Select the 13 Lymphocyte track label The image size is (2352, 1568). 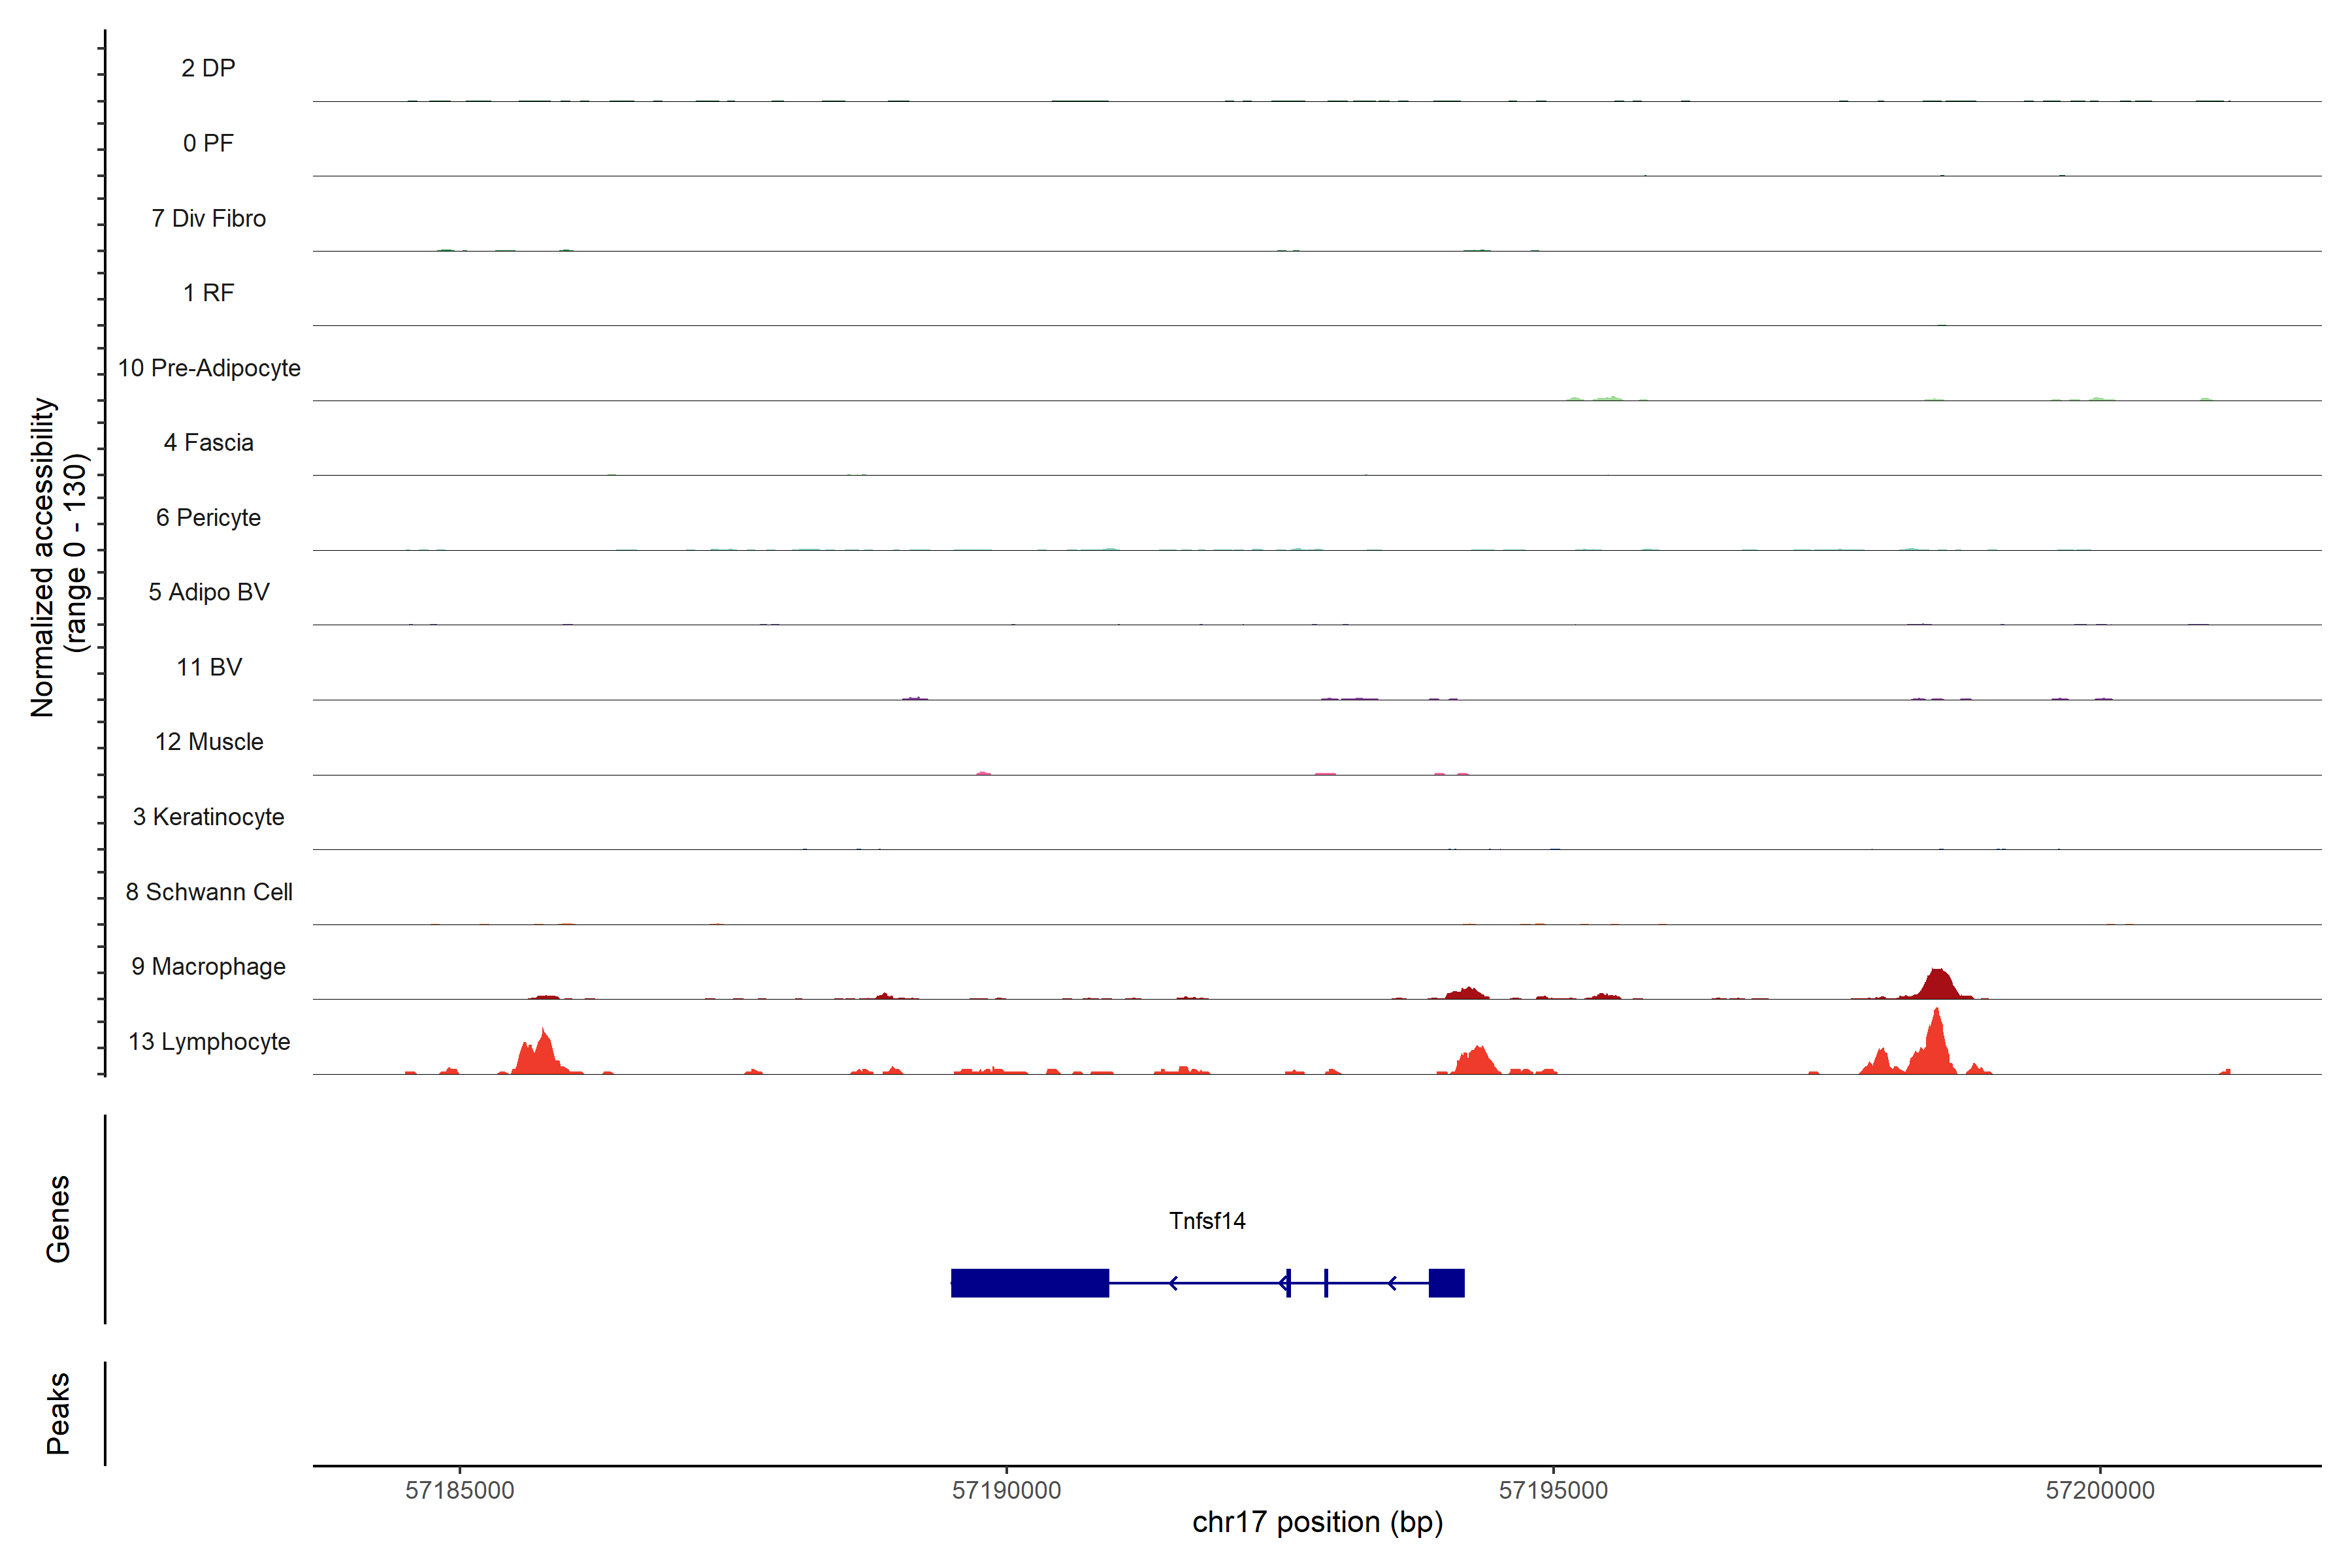(x=209, y=1042)
